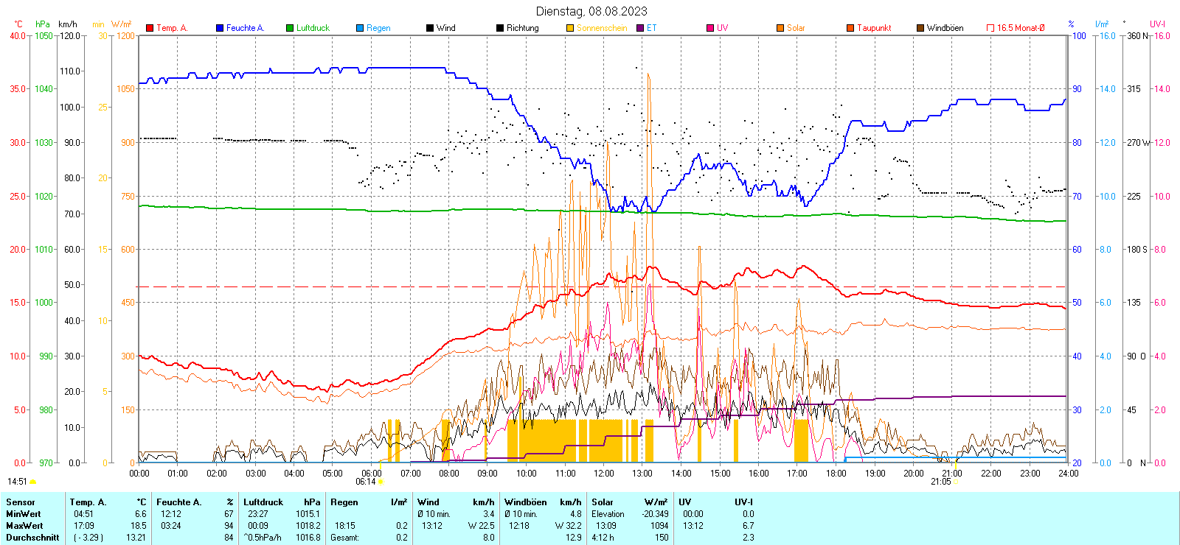Click the green Luftdruck legend square
This screenshot has height=545, width=1180.
pyautogui.click(x=290, y=28)
